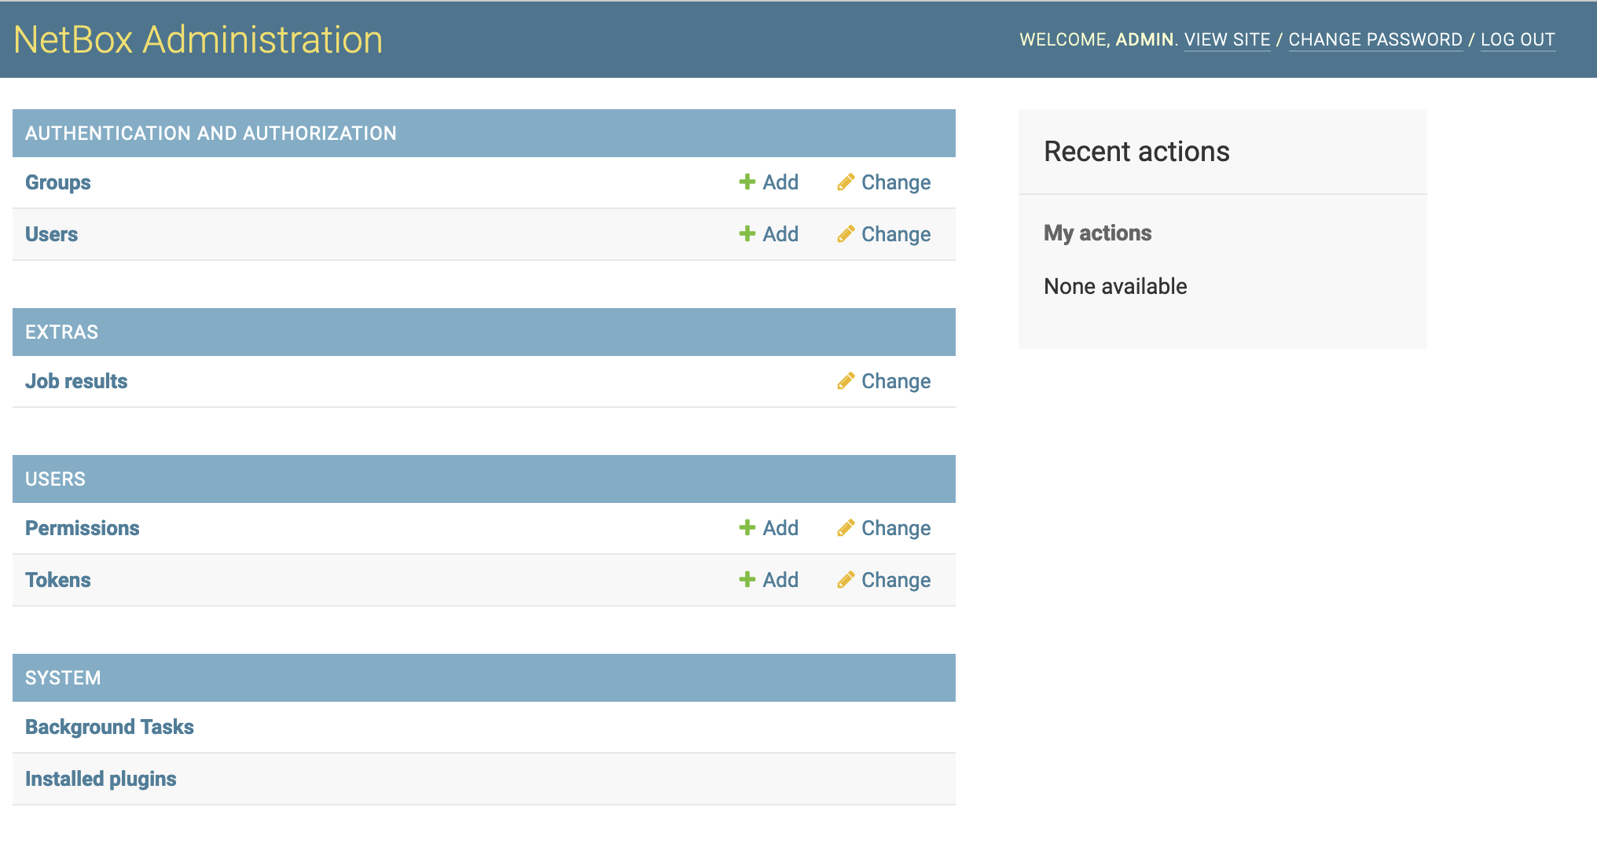Open the Background Tasks page

[x=109, y=727]
